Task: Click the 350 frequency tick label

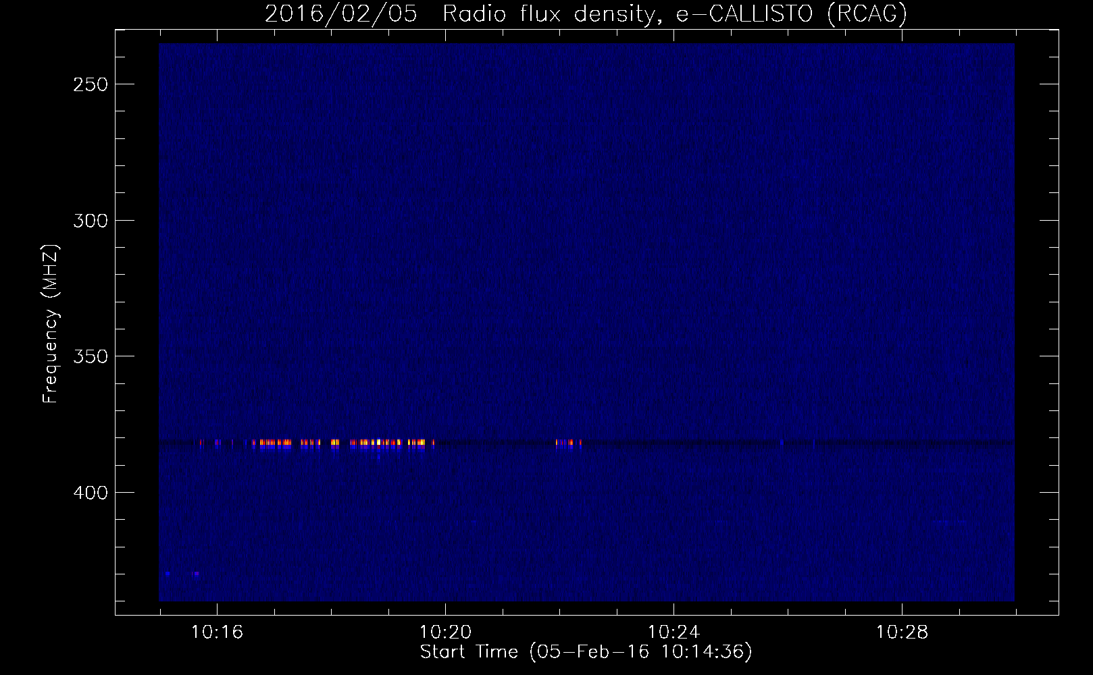Action: coord(91,356)
